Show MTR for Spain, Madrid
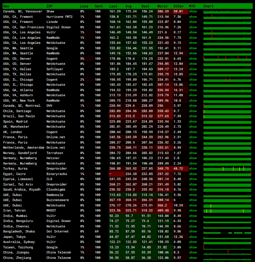The width and height of the screenshot is (255, 262). click(x=193, y=122)
